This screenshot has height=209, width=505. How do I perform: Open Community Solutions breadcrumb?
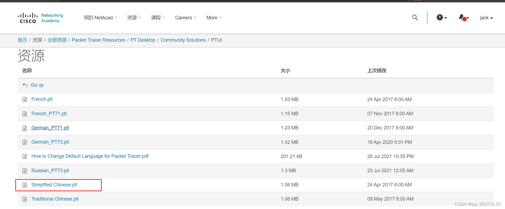183,40
